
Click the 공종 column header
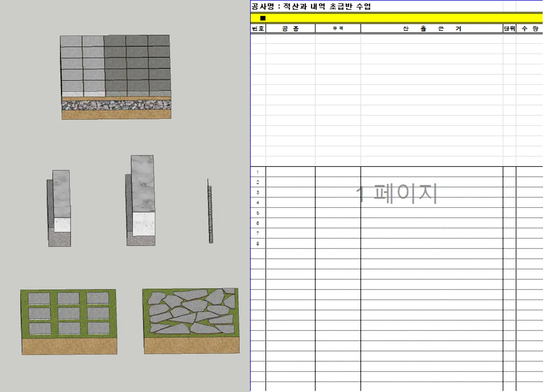tap(291, 29)
